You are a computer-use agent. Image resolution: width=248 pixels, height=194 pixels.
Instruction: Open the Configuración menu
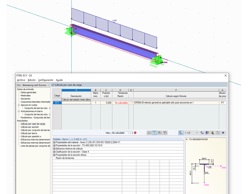(x=46, y=80)
